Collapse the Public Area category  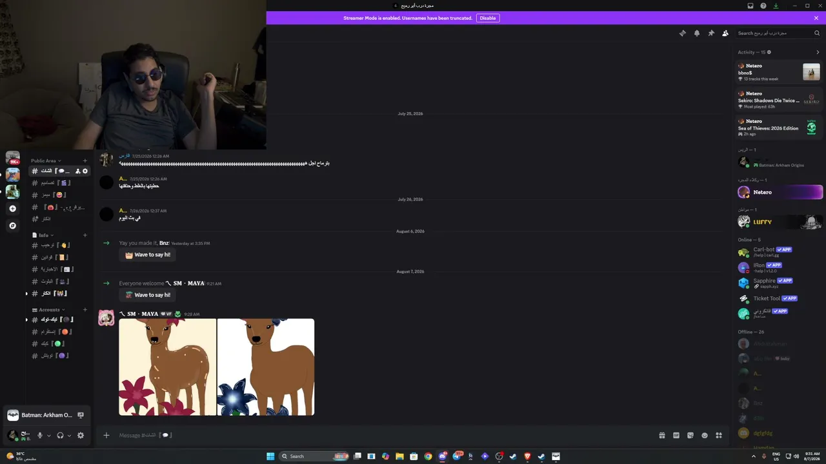[45, 160]
